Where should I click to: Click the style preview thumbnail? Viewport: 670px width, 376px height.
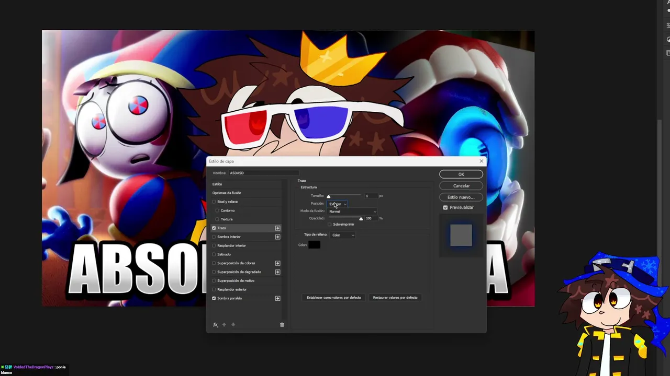pos(461,236)
